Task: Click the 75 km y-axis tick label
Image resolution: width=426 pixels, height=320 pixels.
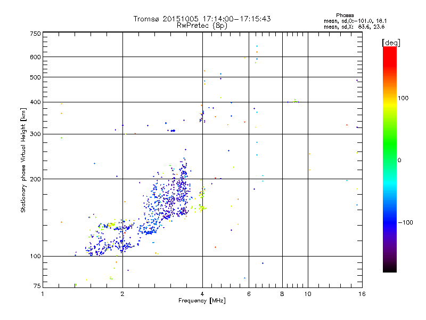Action: [x=37, y=286]
